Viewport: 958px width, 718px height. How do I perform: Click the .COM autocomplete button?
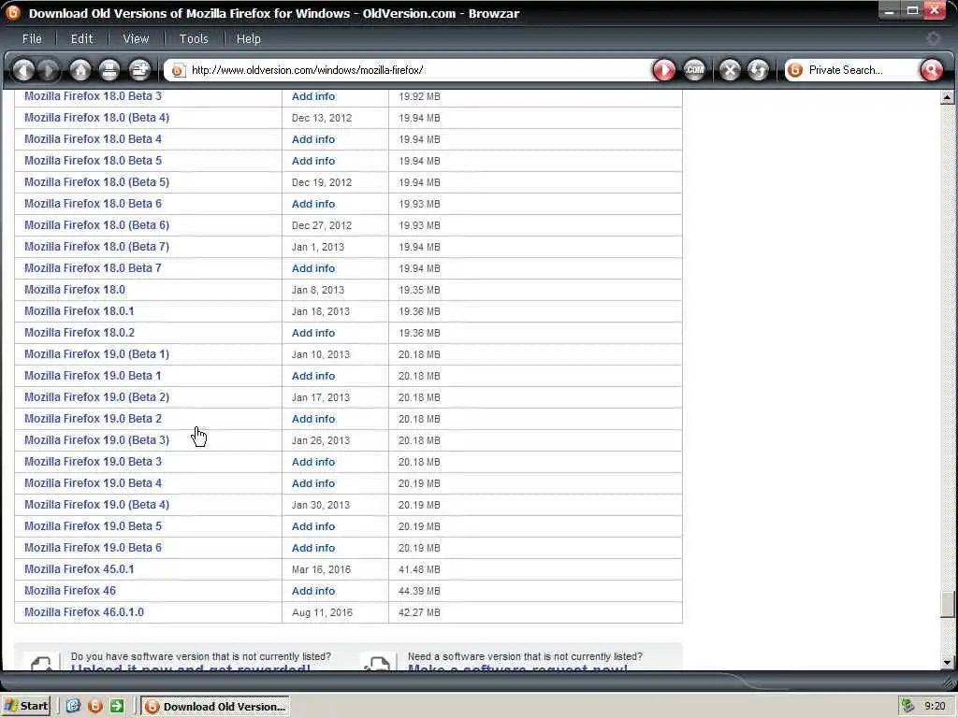click(x=694, y=70)
